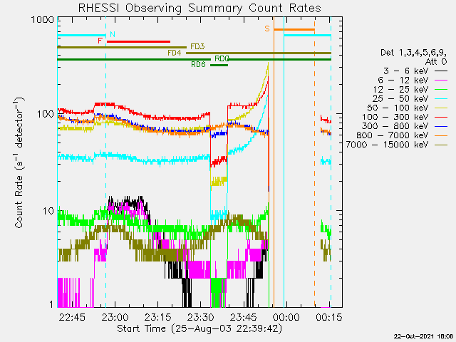The image size is (456, 342).
Task: Click the magenta line swatch for 6 - 12 keV
Action: 441,80
